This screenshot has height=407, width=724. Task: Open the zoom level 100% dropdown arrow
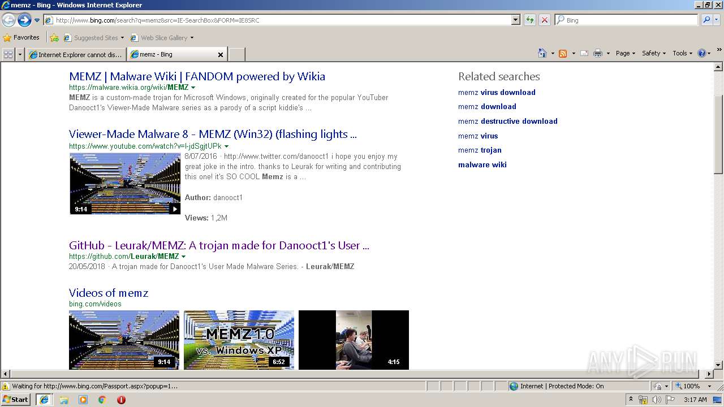click(709, 386)
